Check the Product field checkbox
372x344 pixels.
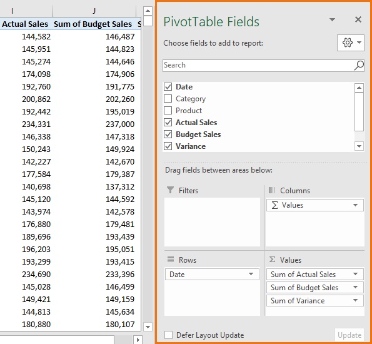pos(168,111)
